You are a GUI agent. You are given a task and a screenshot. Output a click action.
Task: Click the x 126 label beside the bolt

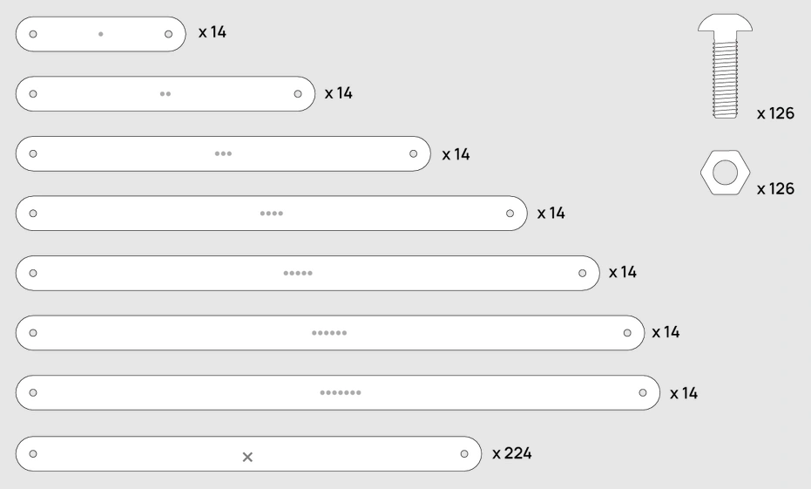(775, 113)
